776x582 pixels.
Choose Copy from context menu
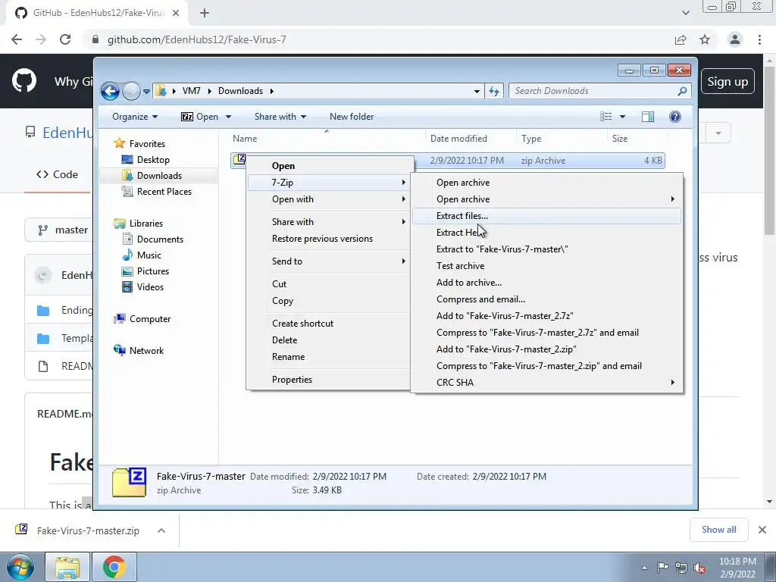click(329, 301)
